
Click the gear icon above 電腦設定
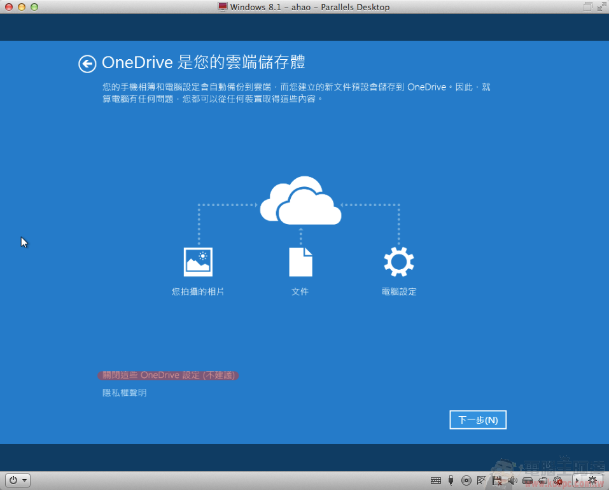399,262
